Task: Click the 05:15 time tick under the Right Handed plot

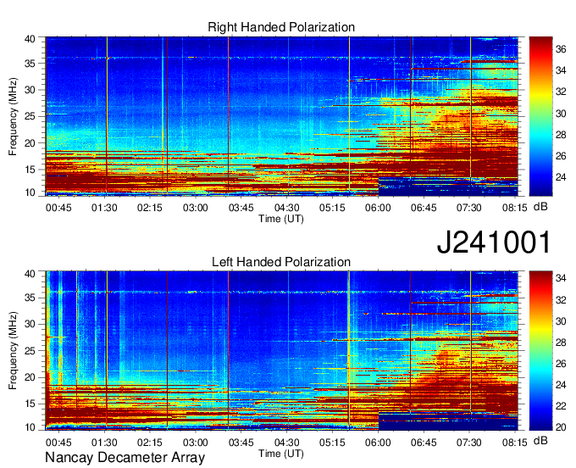Action: (332, 208)
